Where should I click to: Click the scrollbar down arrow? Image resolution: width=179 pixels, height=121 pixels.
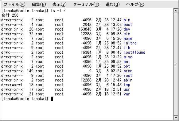(x=176, y=118)
